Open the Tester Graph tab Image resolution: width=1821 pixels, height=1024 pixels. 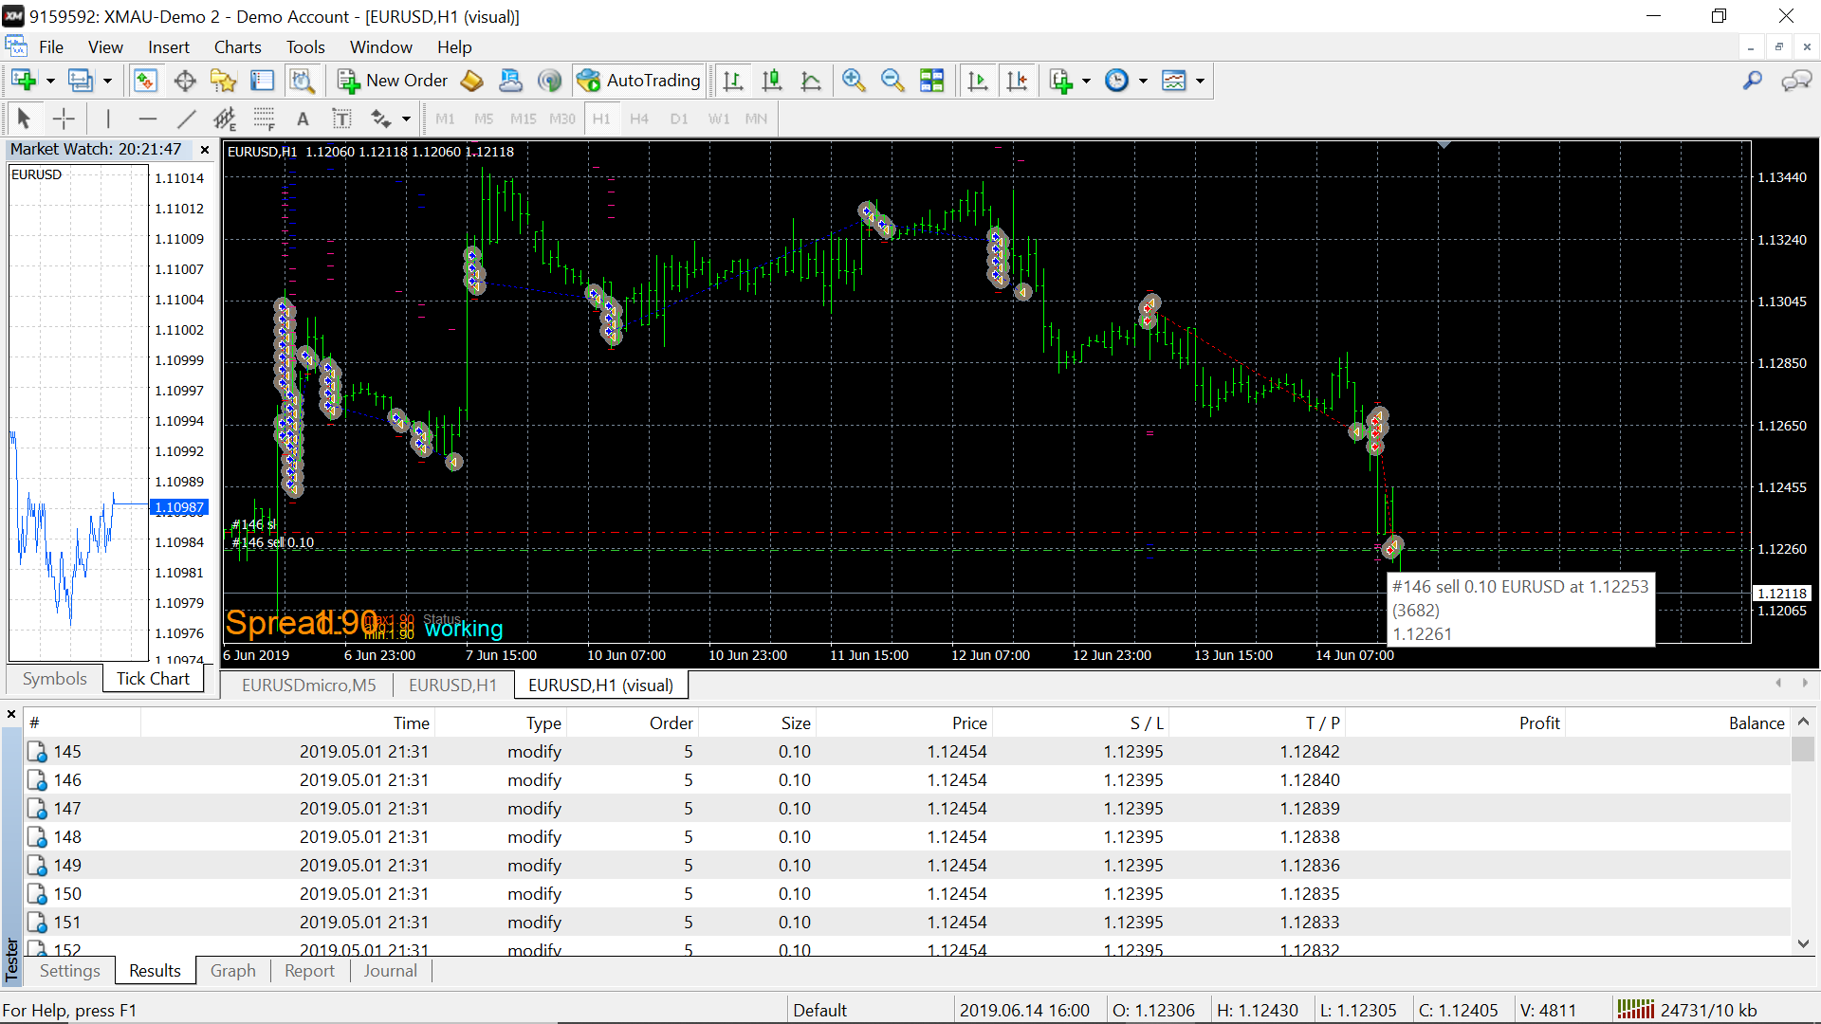pyautogui.click(x=232, y=971)
